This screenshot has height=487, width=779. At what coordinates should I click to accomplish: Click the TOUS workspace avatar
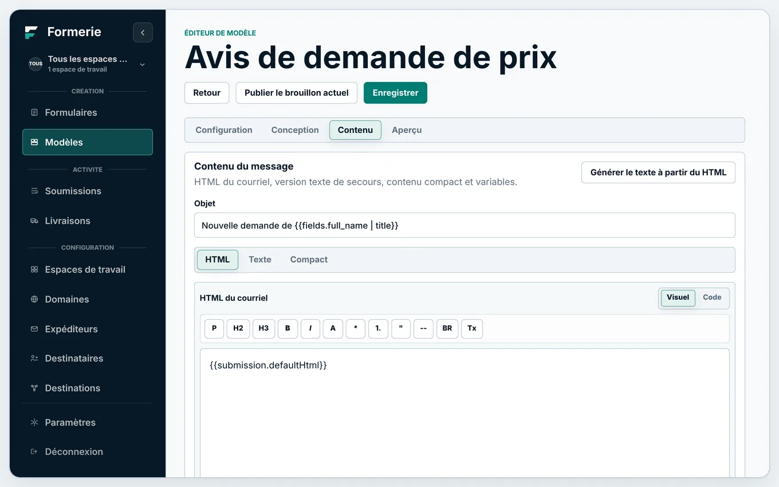36,64
